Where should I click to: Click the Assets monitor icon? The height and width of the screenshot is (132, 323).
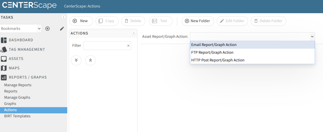4,59
